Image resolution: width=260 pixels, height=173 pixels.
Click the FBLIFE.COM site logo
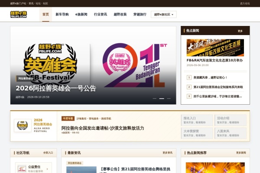(18, 14)
